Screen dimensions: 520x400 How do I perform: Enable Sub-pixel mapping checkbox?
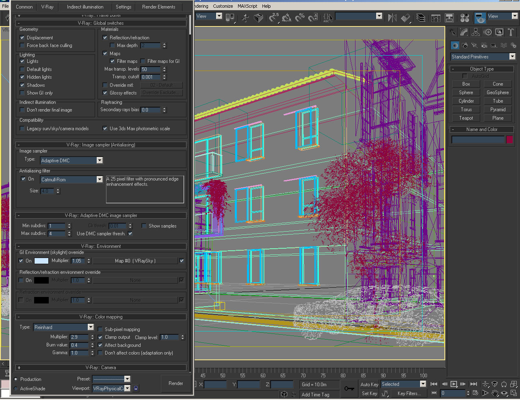point(100,329)
